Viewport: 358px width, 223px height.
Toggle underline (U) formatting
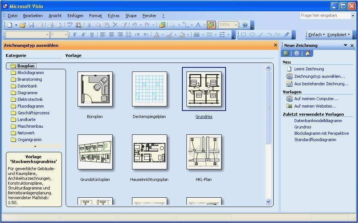click(92, 35)
